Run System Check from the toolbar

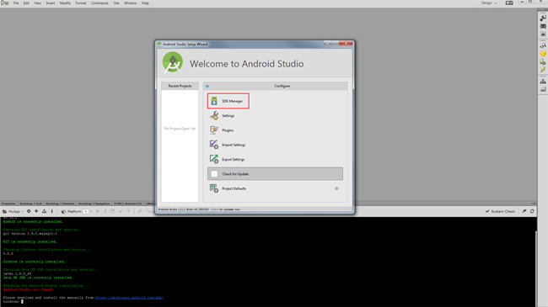[x=500, y=211]
